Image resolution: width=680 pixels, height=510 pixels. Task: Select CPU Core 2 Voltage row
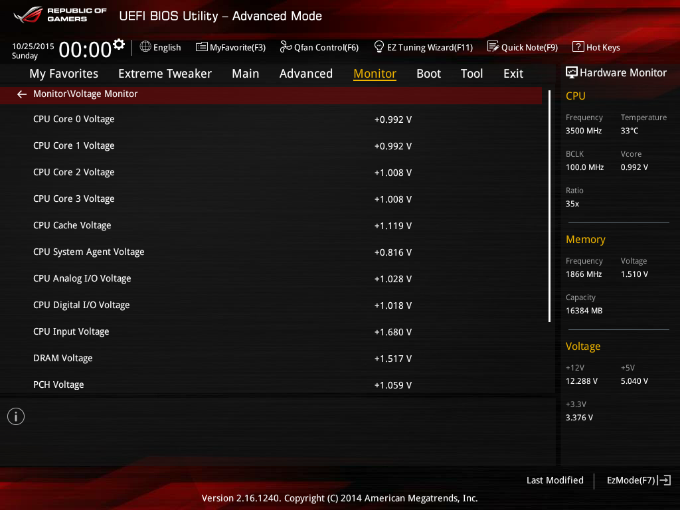271,172
